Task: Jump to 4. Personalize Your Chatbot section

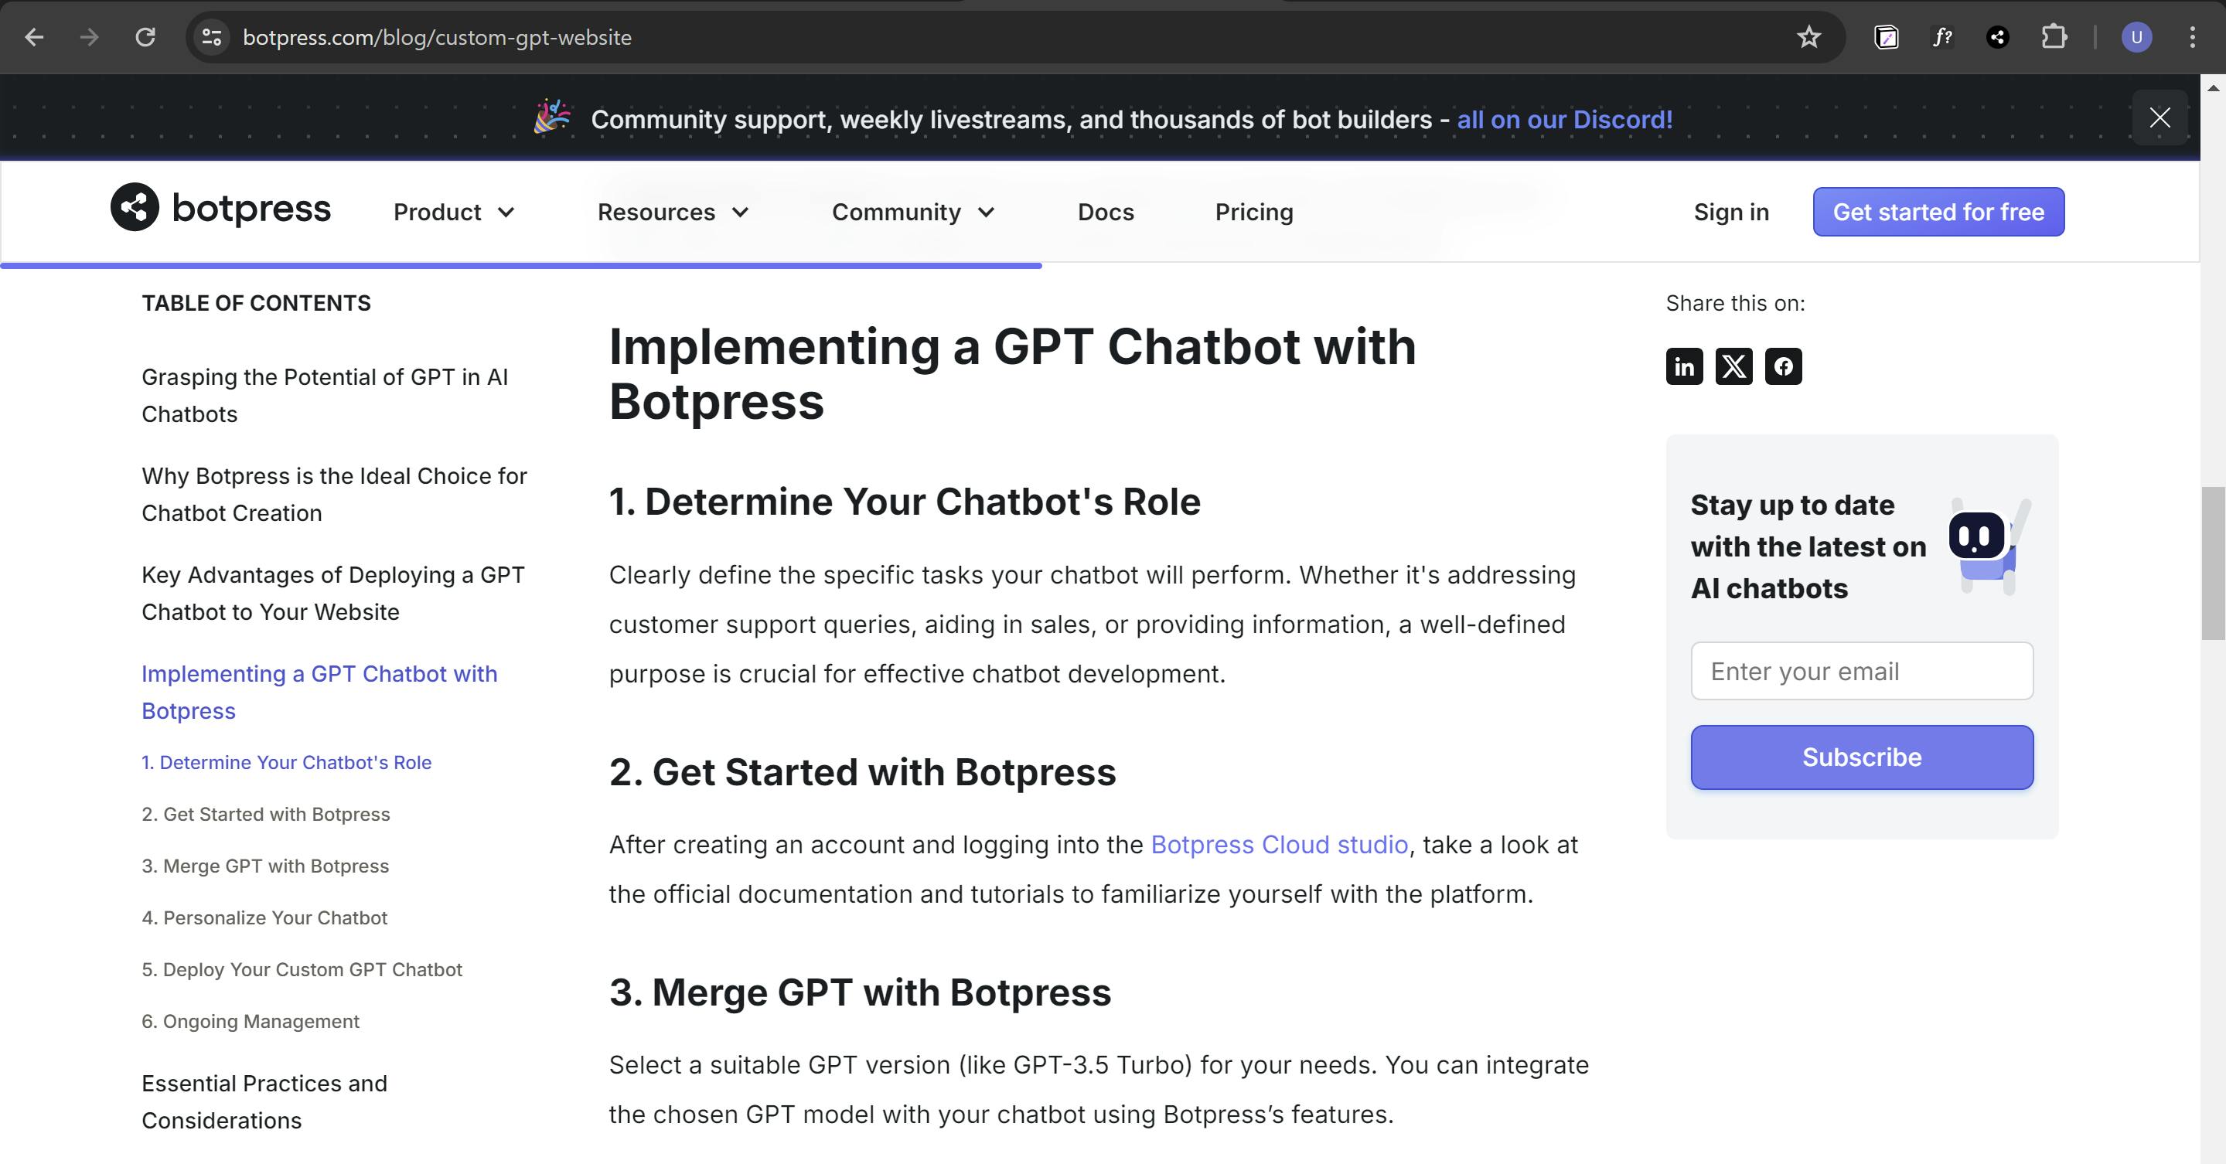Action: [264, 918]
